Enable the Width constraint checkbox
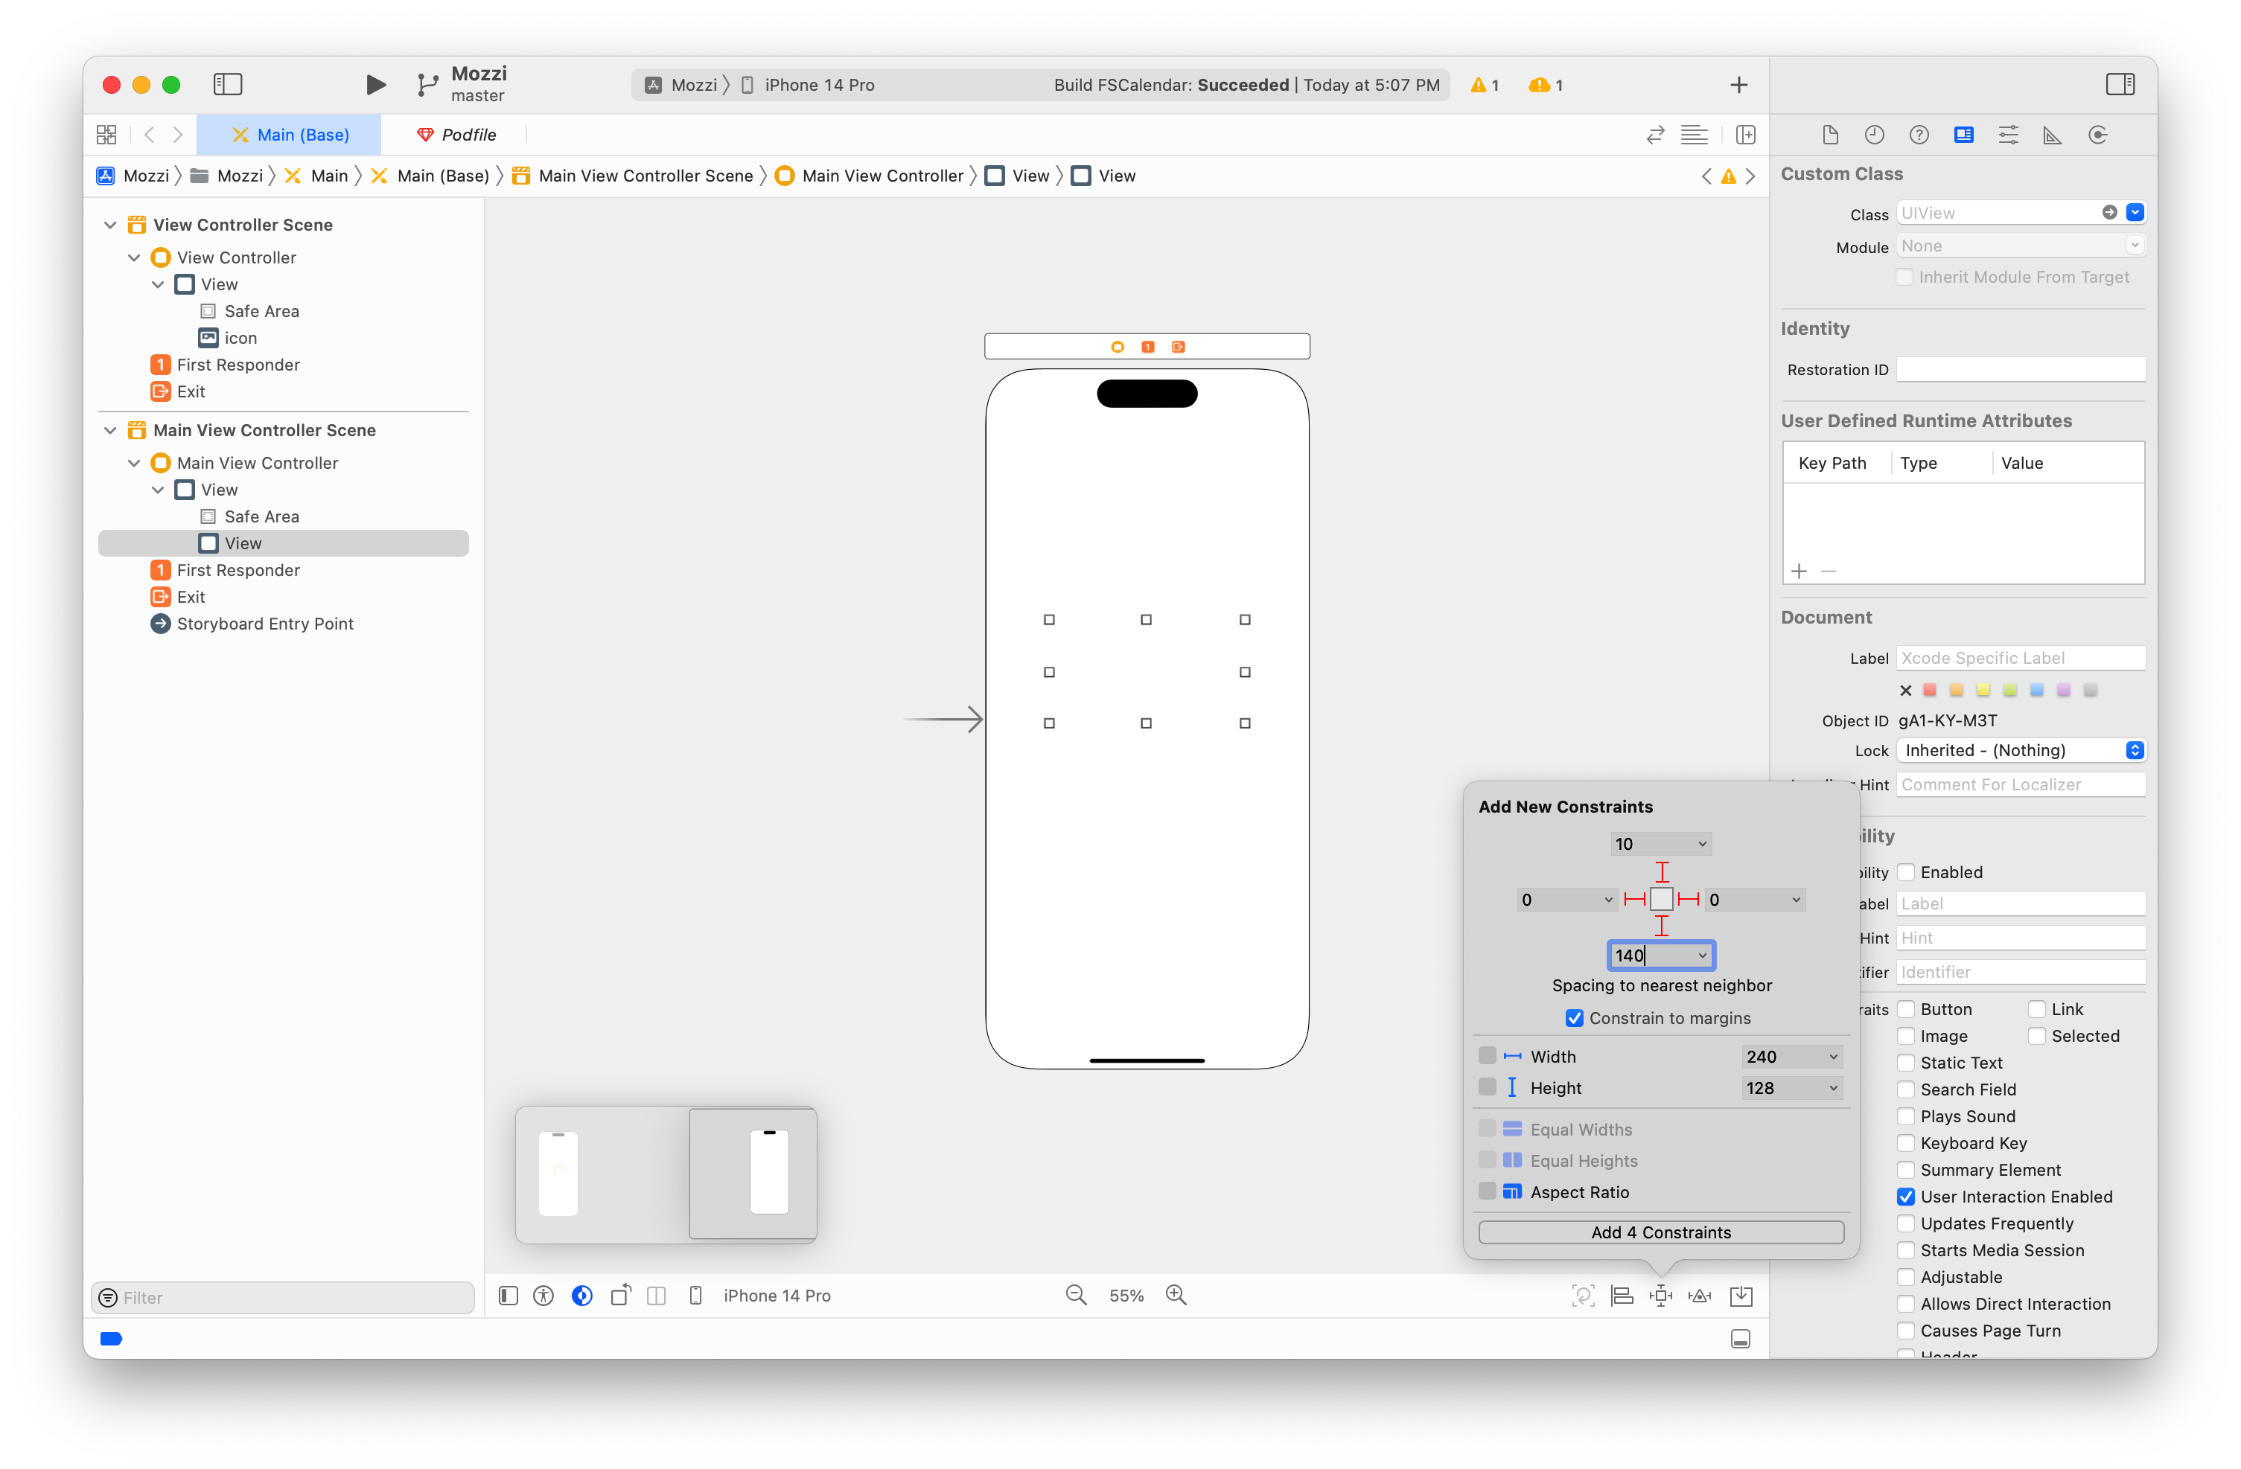 pos(1487,1056)
